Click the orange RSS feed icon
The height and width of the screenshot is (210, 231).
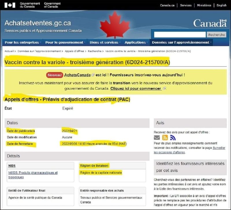click(x=165, y=137)
